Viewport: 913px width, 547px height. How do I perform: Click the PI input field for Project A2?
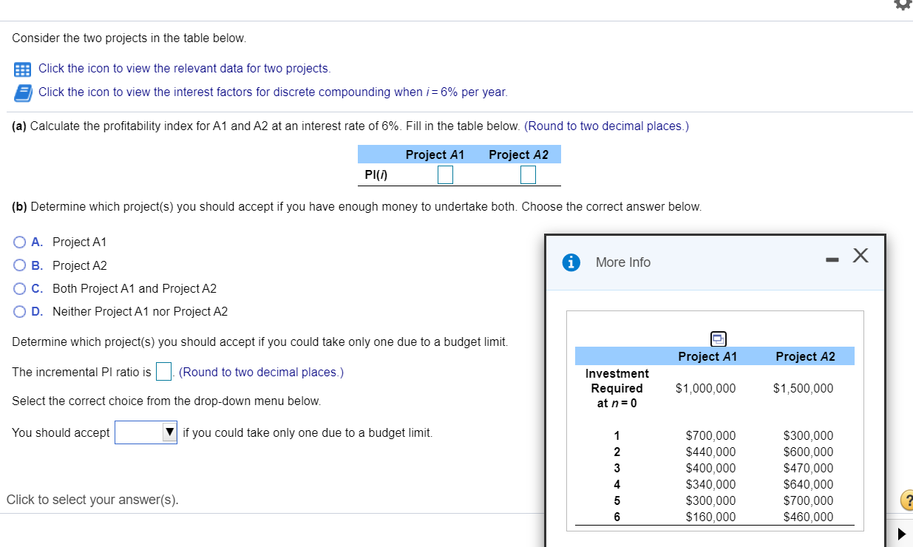[528, 174]
